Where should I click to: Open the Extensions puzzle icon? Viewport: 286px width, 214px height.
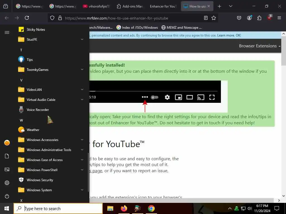[259, 18]
